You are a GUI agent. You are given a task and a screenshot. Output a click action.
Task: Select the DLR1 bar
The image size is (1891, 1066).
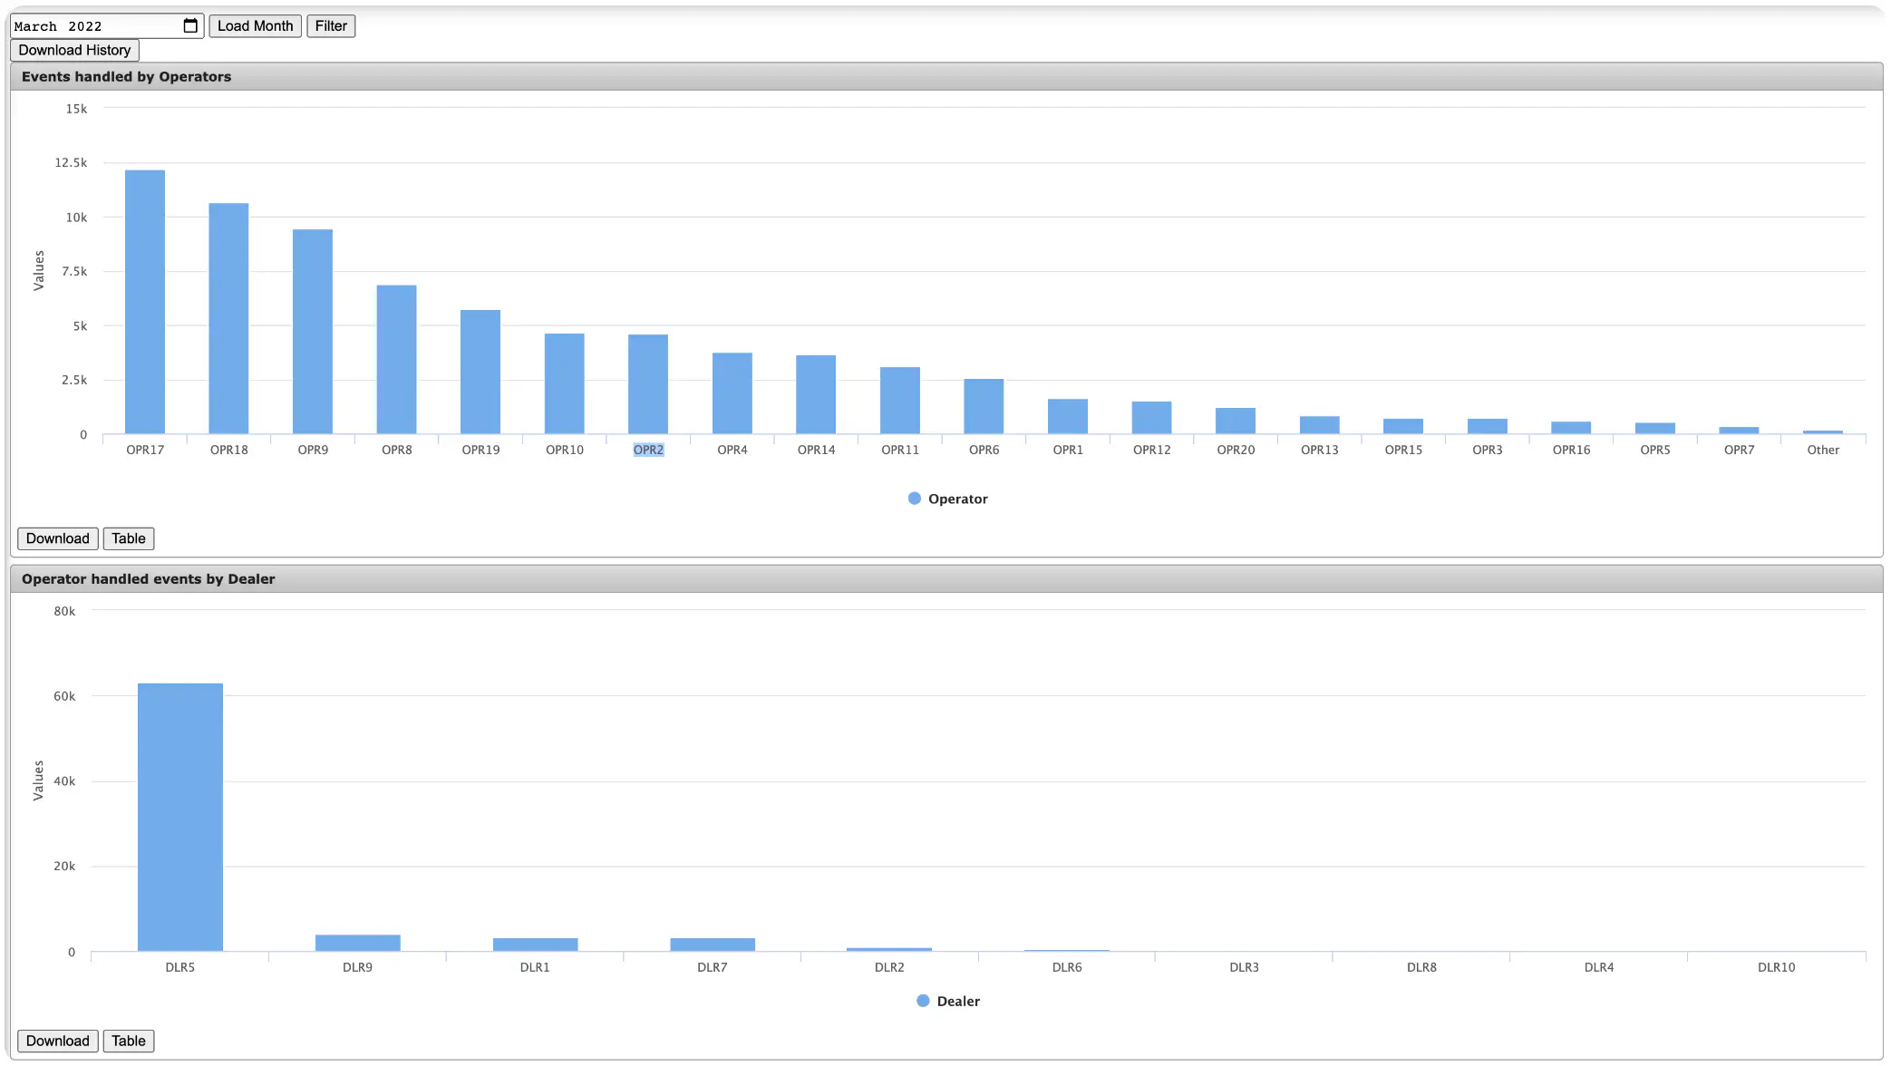click(x=535, y=945)
